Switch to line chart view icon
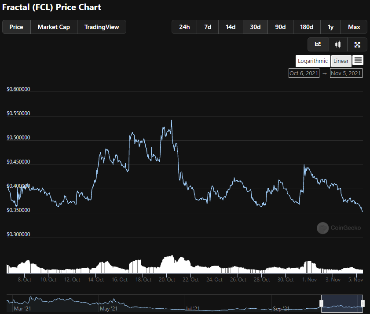The height and width of the screenshot is (314, 370). click(x=318, y=44)
